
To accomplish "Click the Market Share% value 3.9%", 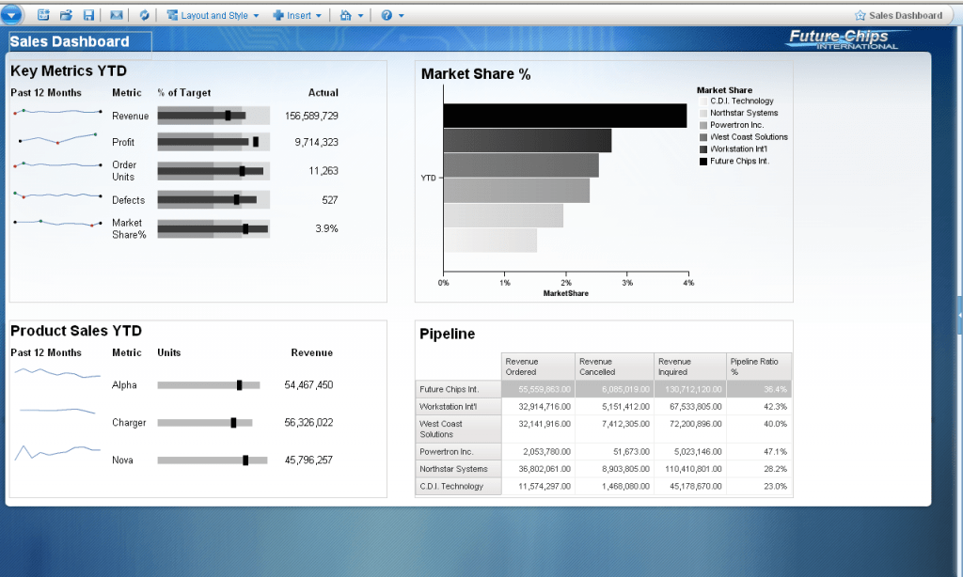I will 326,228.
